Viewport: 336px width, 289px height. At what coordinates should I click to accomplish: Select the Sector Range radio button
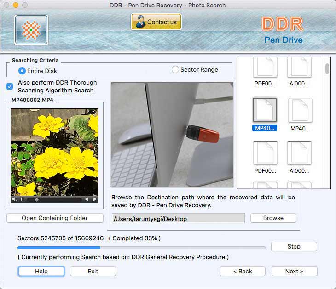(175, 69)
